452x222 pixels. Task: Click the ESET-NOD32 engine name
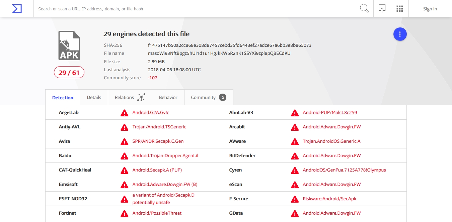(73, 199)
